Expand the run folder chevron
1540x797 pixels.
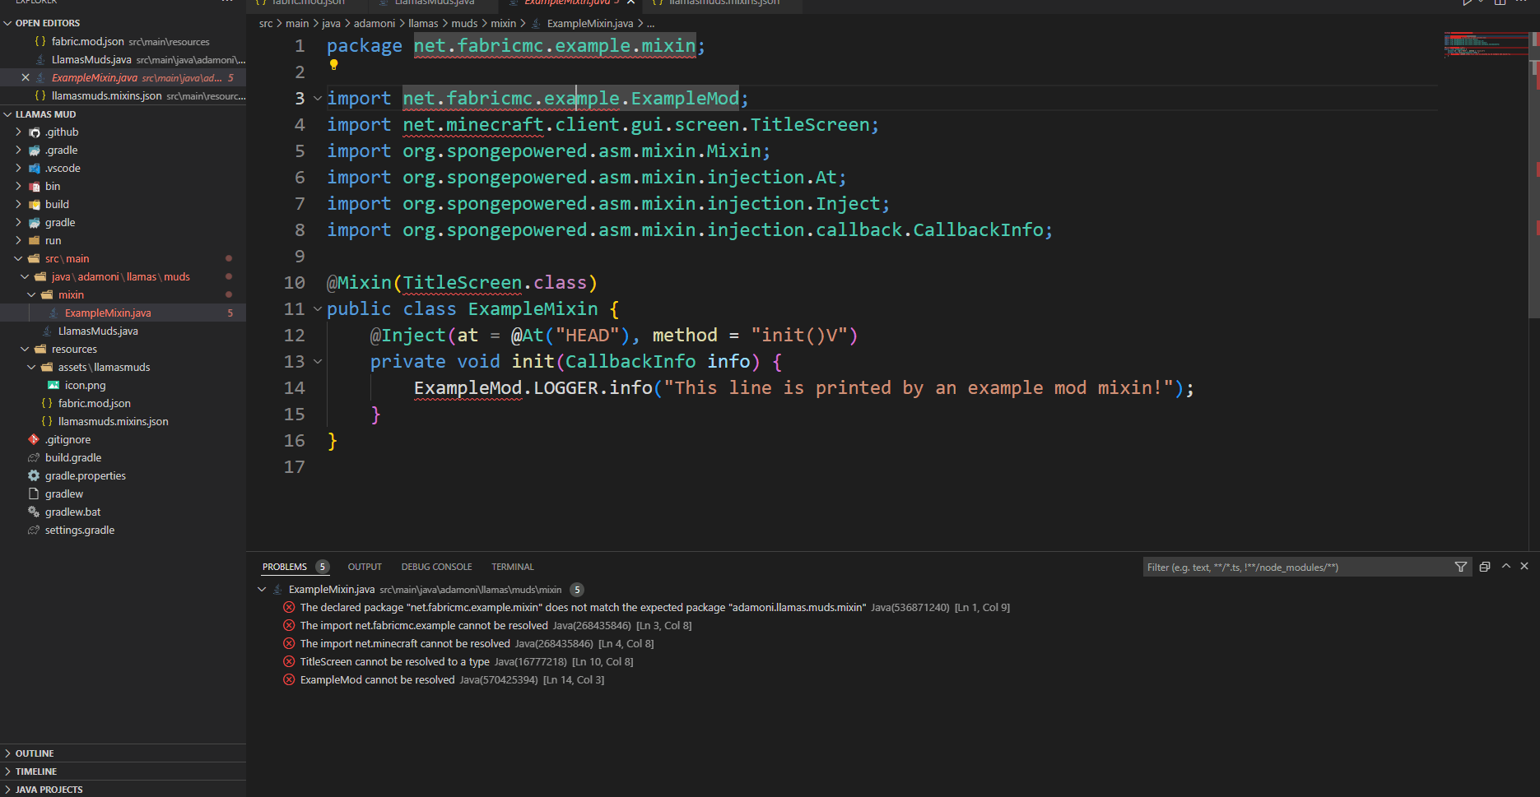[19, 240]
